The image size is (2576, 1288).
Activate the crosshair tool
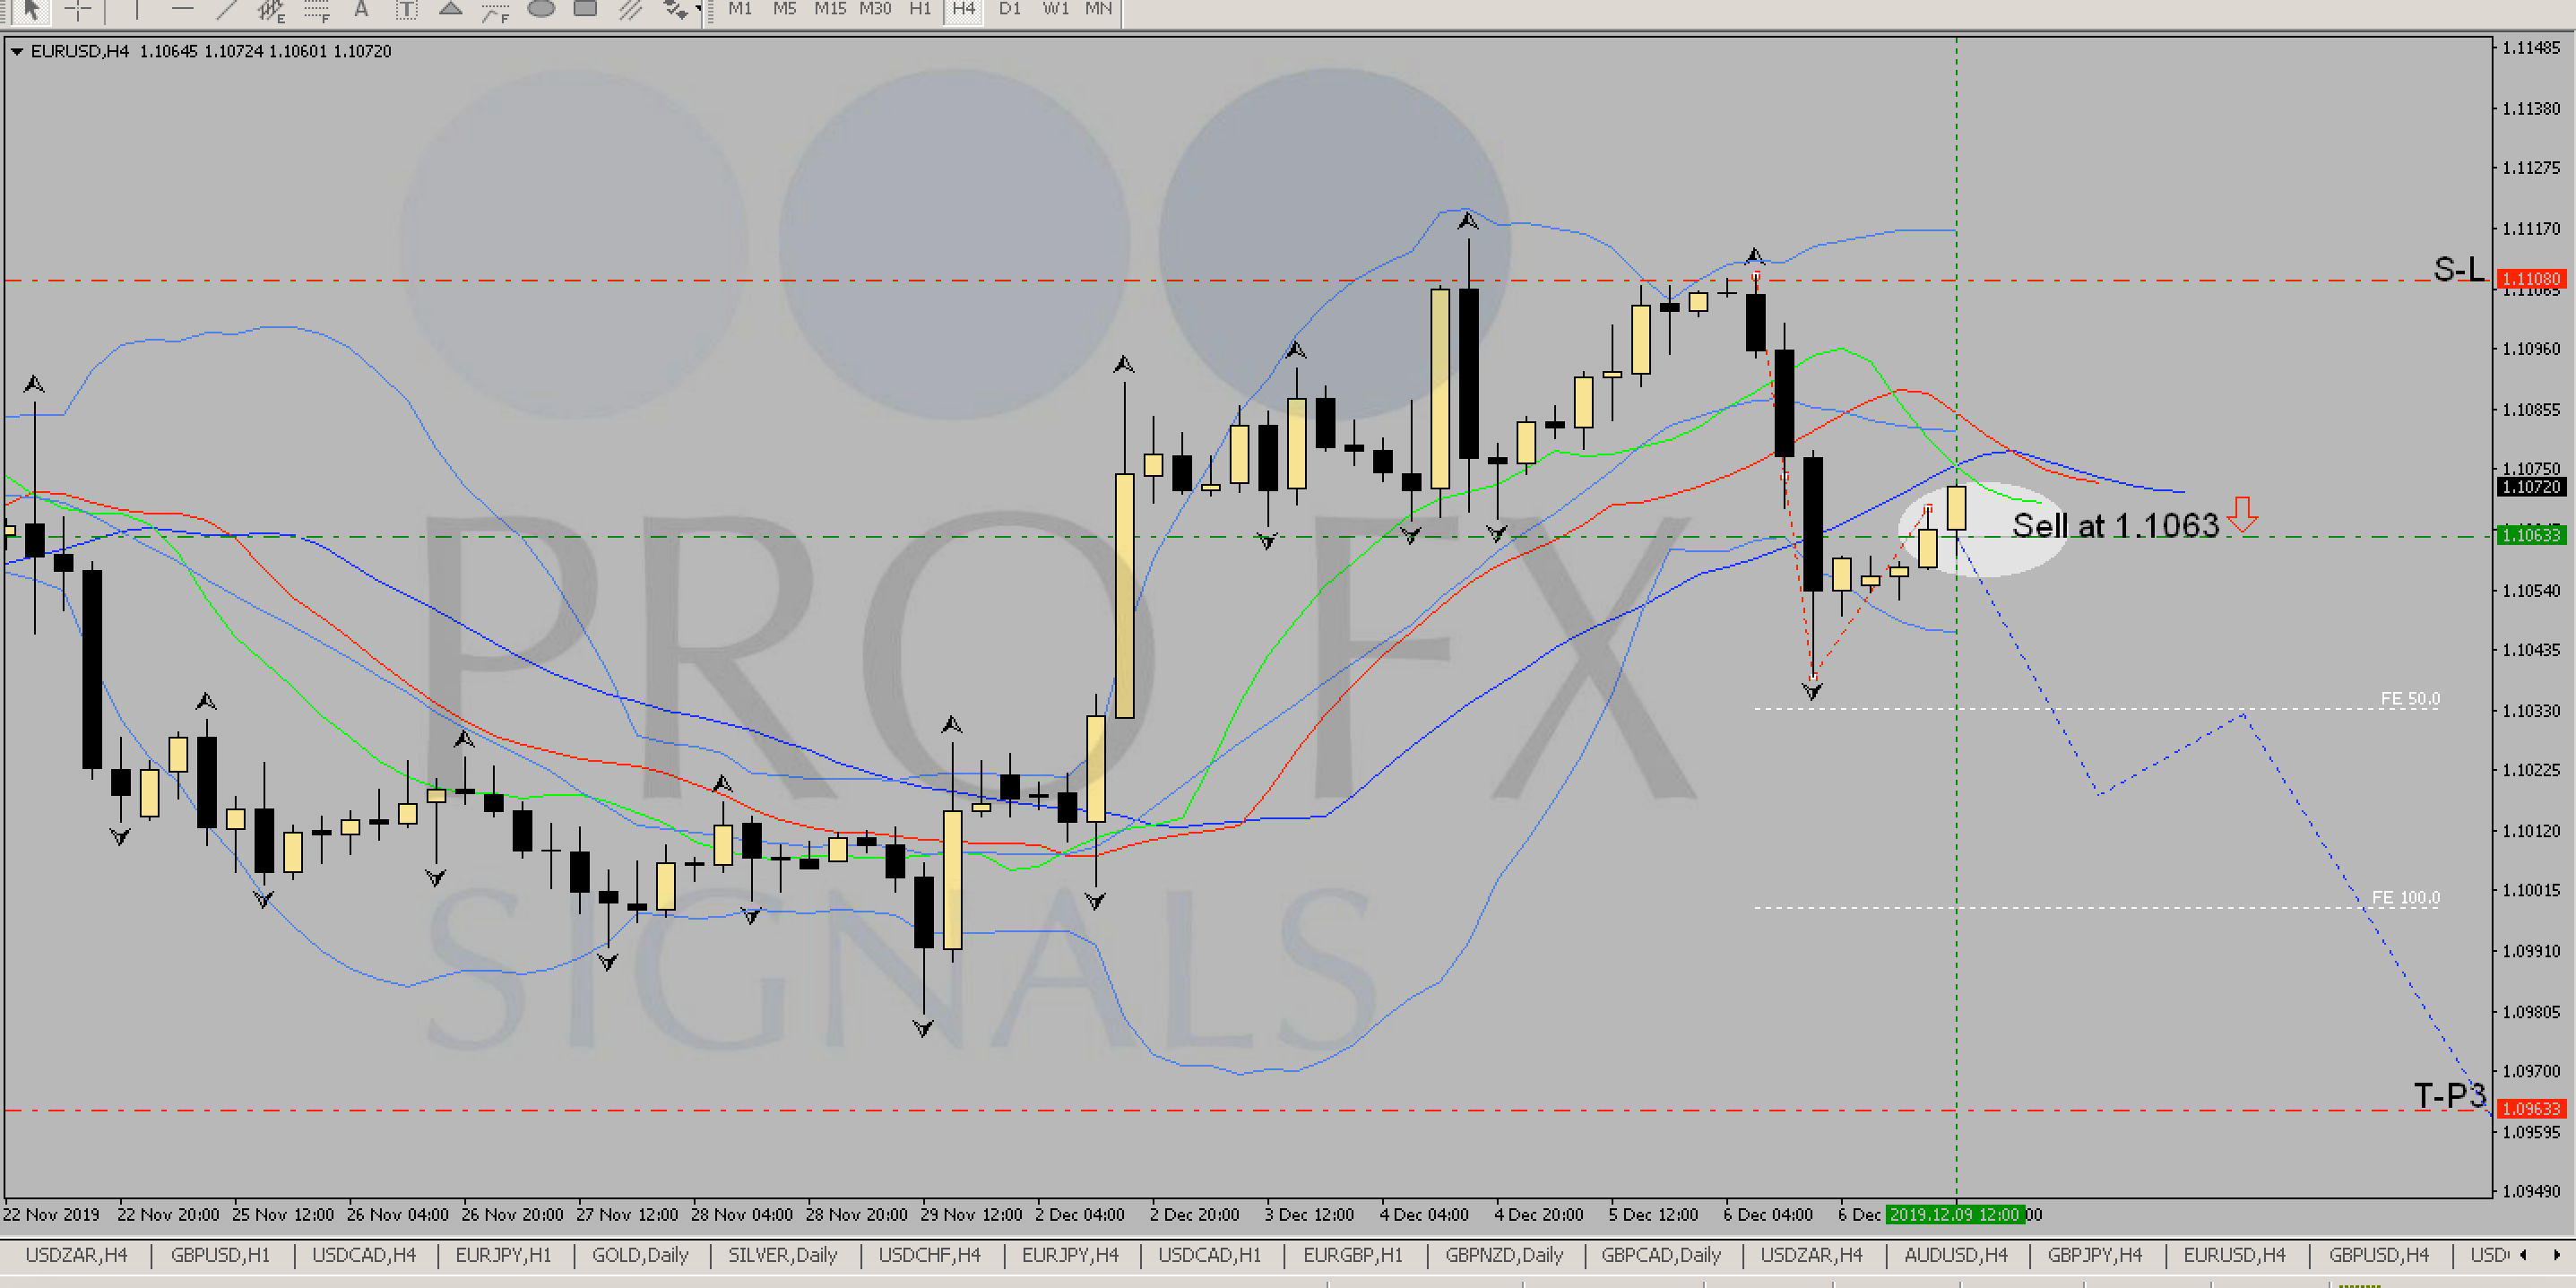(x=78, y=10)
